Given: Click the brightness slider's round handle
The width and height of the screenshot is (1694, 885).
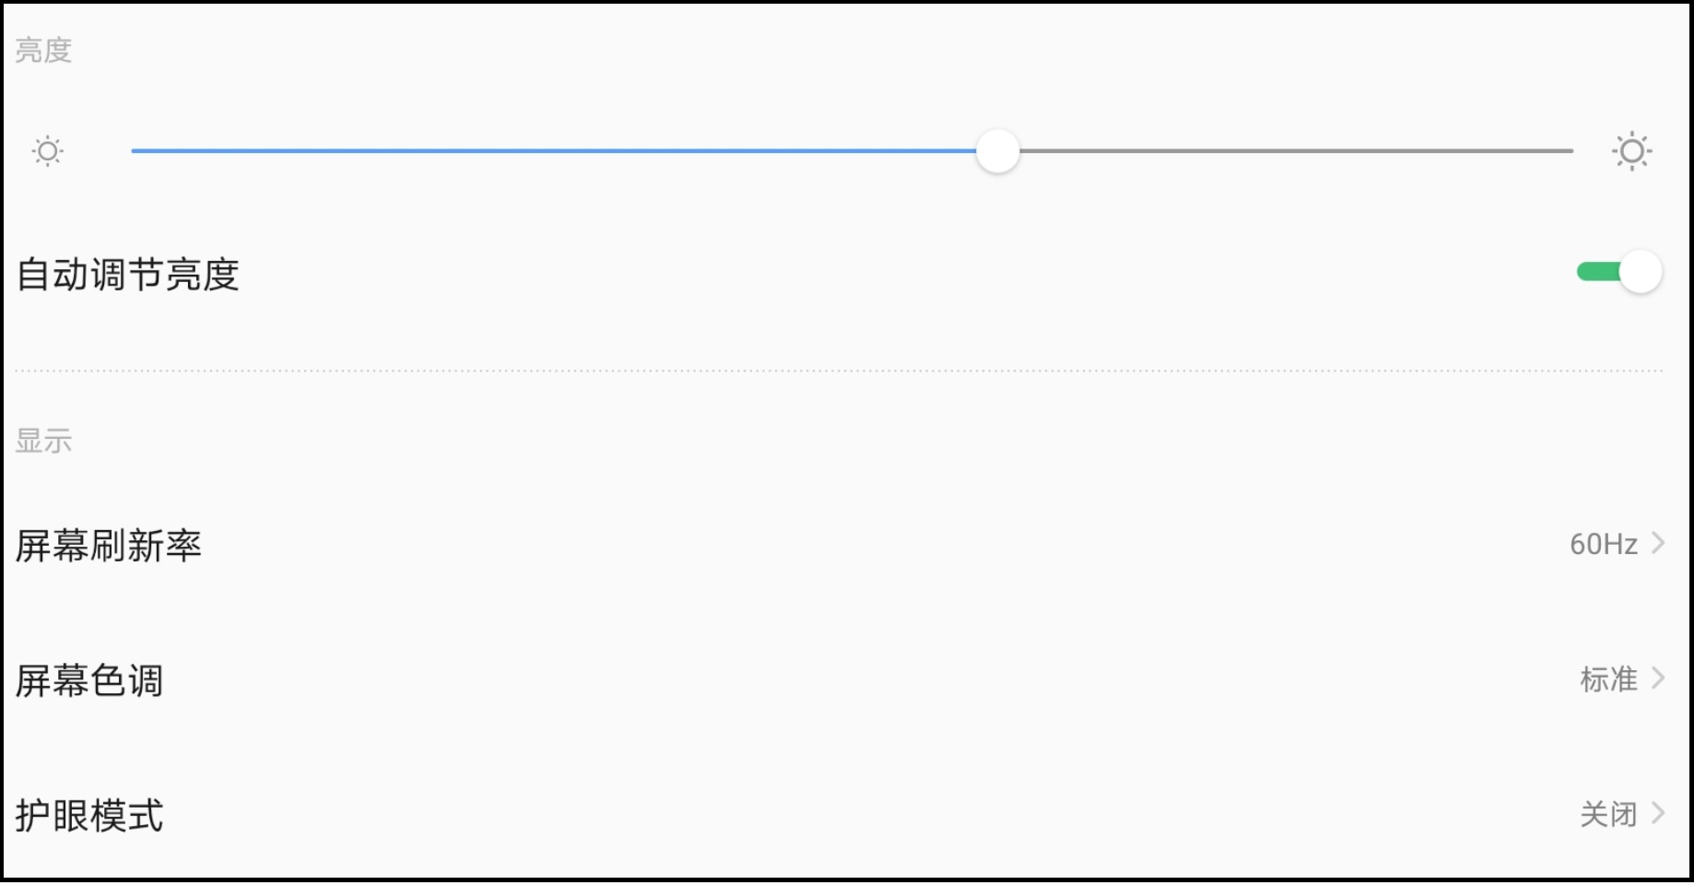Looking at the screenshot, I should (997, 151).
